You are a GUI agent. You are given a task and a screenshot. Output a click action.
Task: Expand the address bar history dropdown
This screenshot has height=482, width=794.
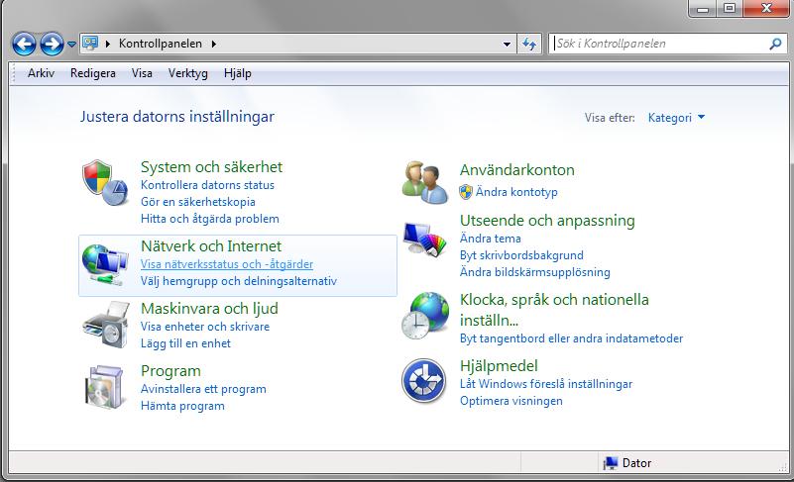pyautogui.click(x=507, y=44)
